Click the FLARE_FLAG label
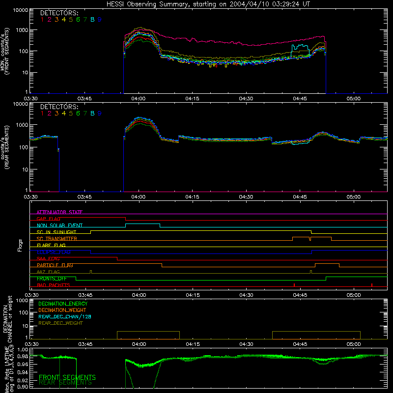Viewport: 393px width, 393px height. pos(51,245)
